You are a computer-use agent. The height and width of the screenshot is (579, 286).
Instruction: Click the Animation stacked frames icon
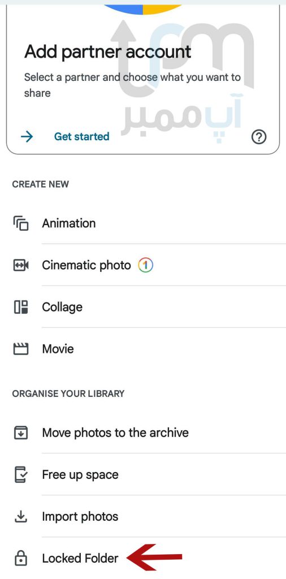21,223
